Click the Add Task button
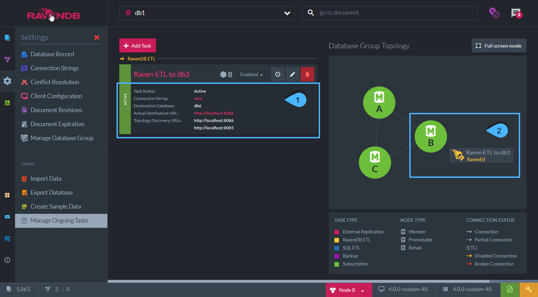This screenshot has width=538, height=297. (137, 46)
